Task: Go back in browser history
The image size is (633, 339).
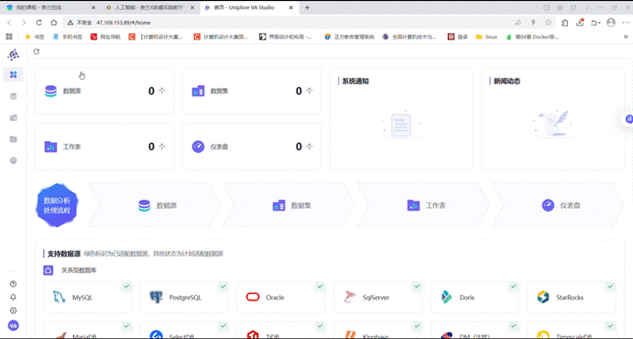Action: 9,23
